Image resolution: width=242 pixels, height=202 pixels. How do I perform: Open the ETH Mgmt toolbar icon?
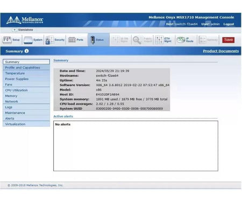159,40
